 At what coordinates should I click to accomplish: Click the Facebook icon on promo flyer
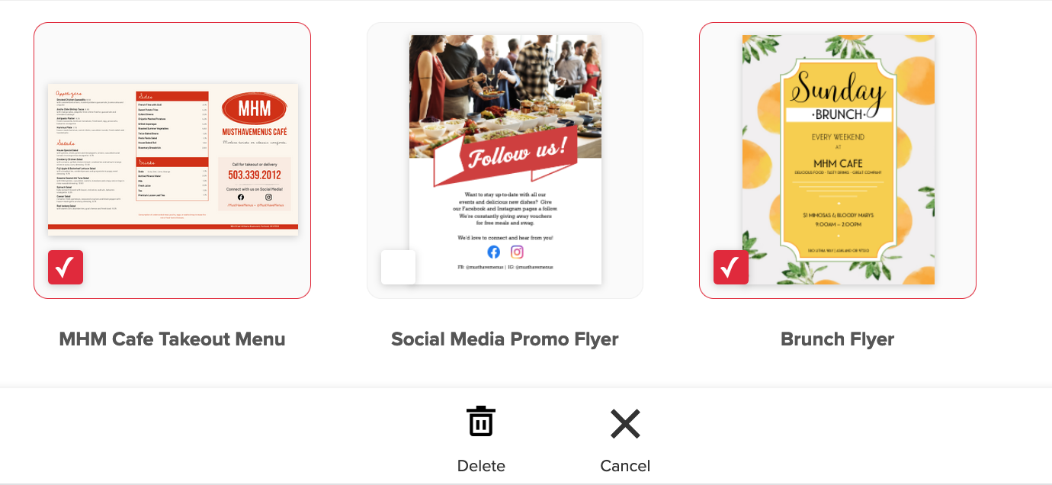[494, 252]
